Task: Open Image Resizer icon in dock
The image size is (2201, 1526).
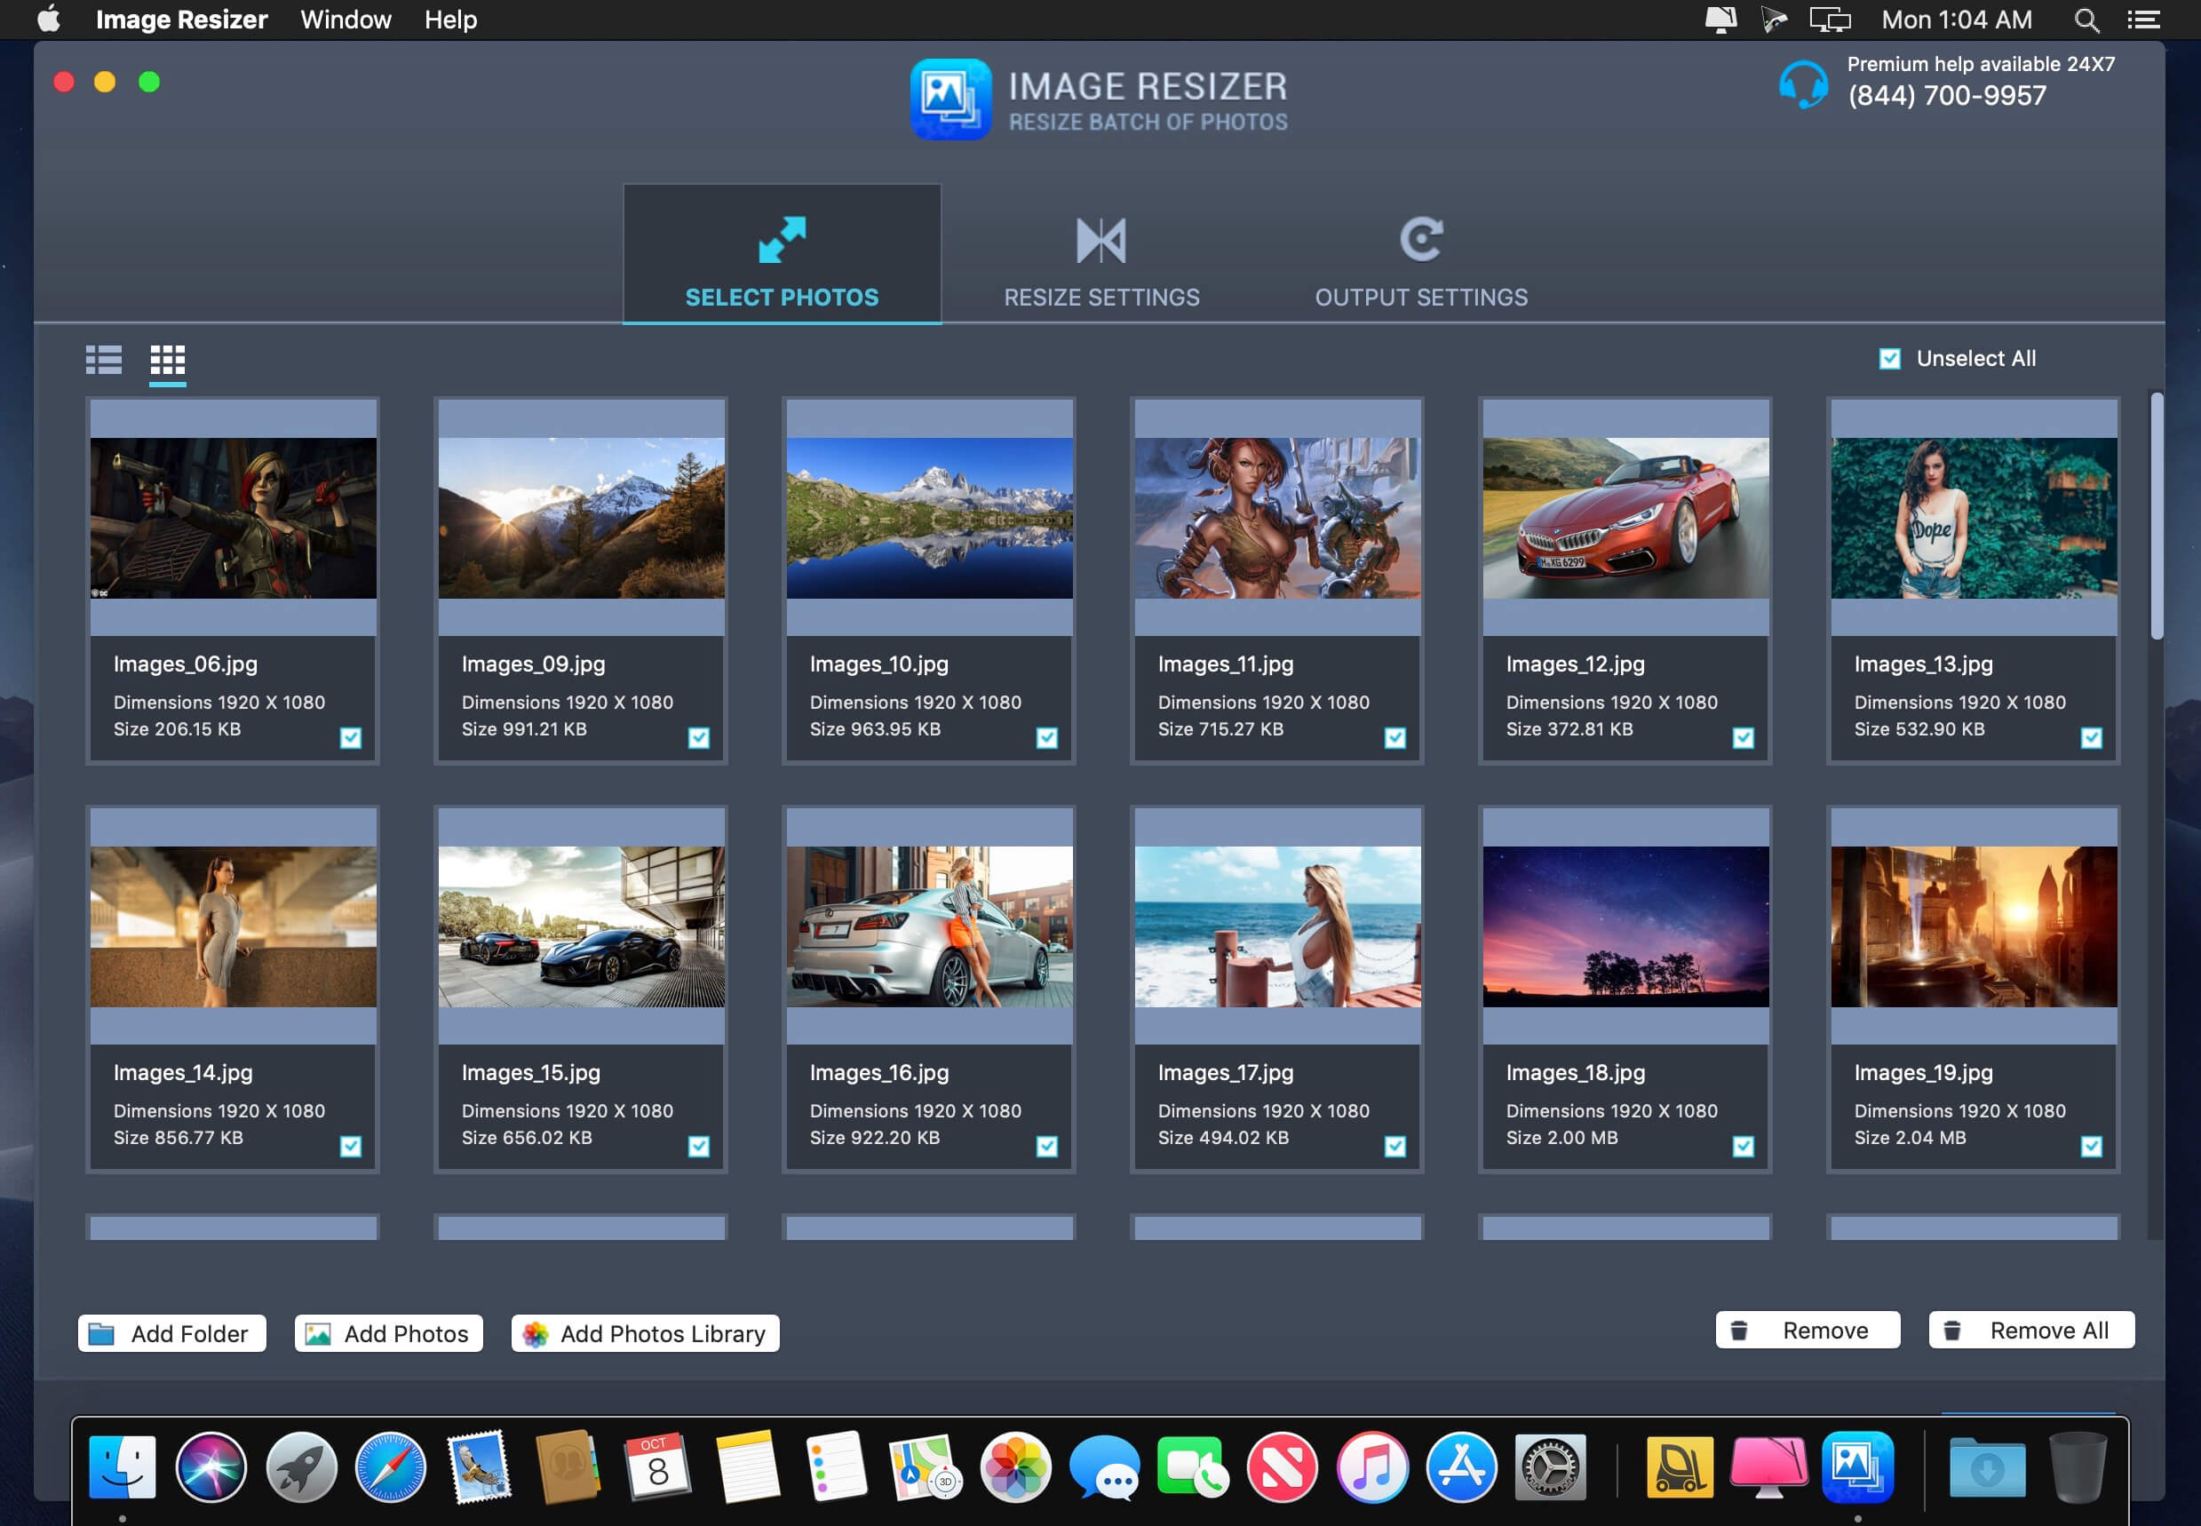Action: (1858, 1466)
